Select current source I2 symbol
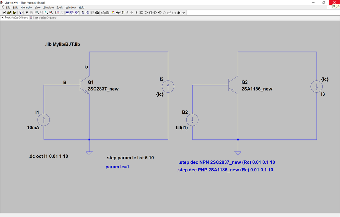 pos(168,86)
